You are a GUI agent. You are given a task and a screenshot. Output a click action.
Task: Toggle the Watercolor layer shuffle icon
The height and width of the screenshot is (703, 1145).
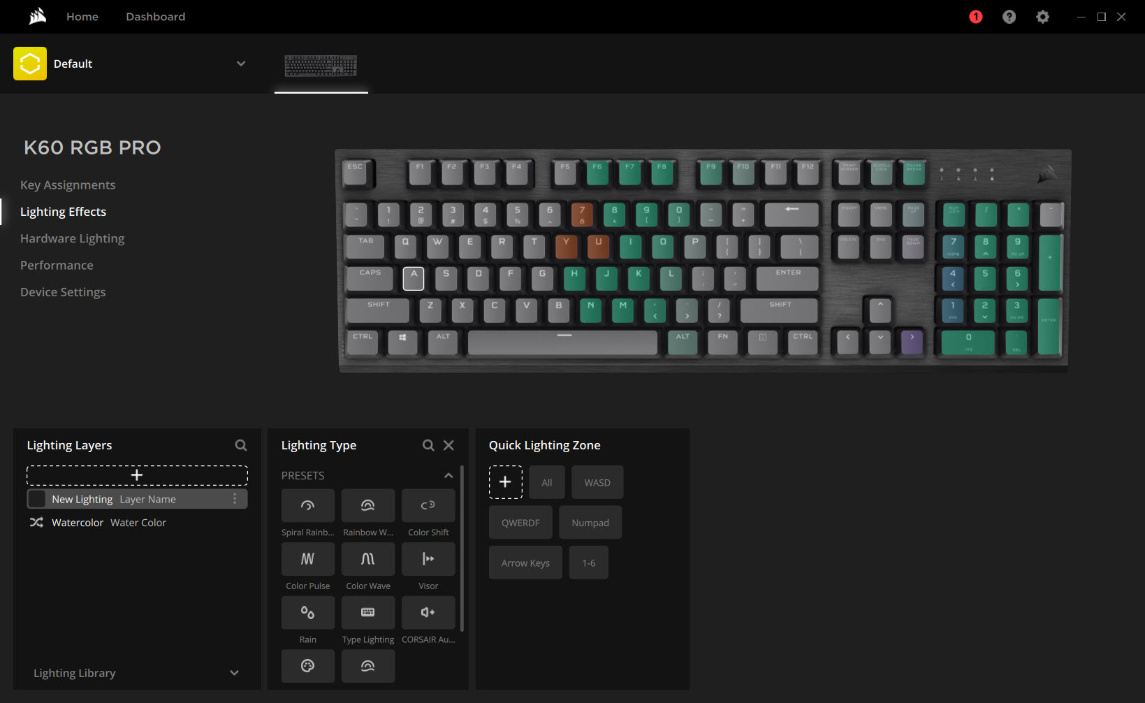[x=36, y=523]
